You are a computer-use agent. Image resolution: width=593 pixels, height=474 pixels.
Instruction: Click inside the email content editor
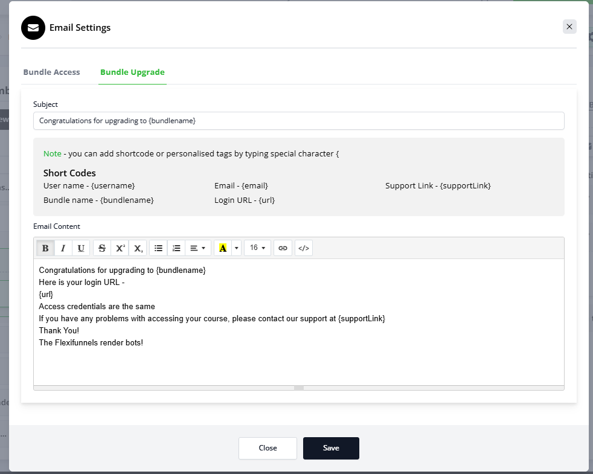(299, 322)
